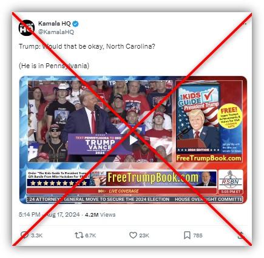Share the post via share icon
This screenshot has height=258, width=264.
241,235
